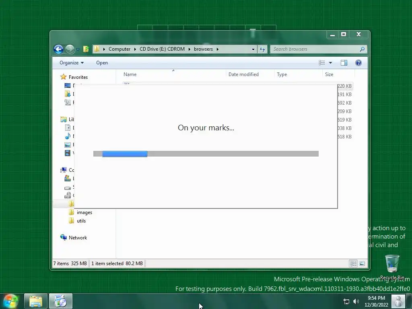Switch to details view icon in status bar
Image resolution: width=412 pixels, height=309 pixels.
click(353, 264)
